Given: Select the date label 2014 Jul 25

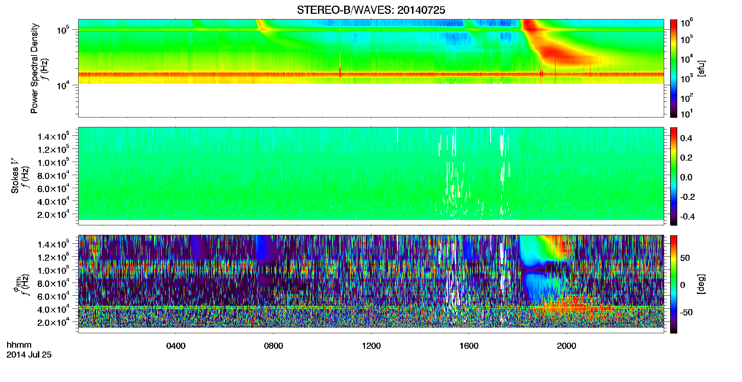Looking at the screenshot, I should pyautogui.click(x=29, y=355).
